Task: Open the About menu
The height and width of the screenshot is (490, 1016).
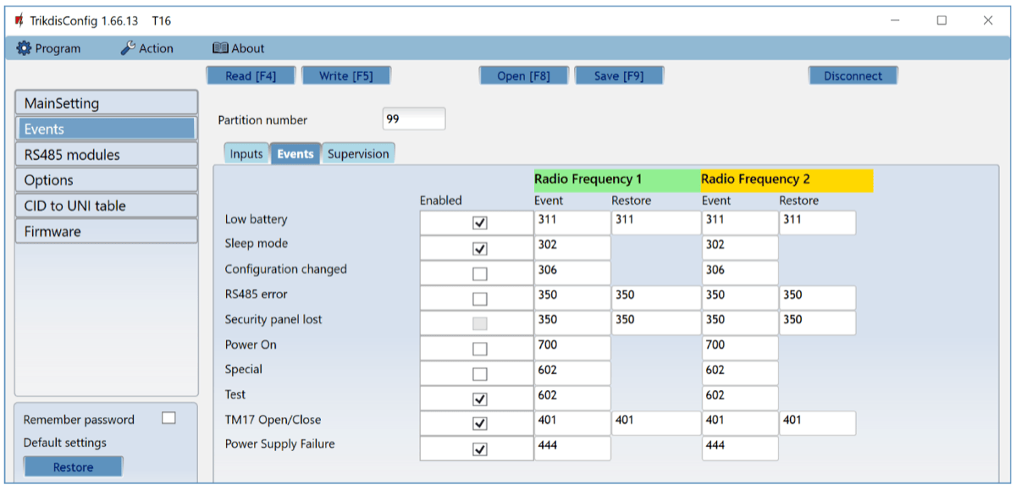Action: (x=238, y=48)
